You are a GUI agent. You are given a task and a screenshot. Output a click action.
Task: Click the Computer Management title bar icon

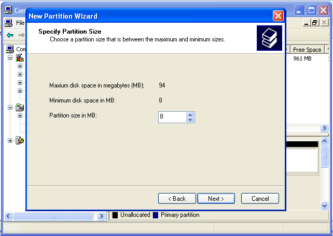[x=8, y=10]
